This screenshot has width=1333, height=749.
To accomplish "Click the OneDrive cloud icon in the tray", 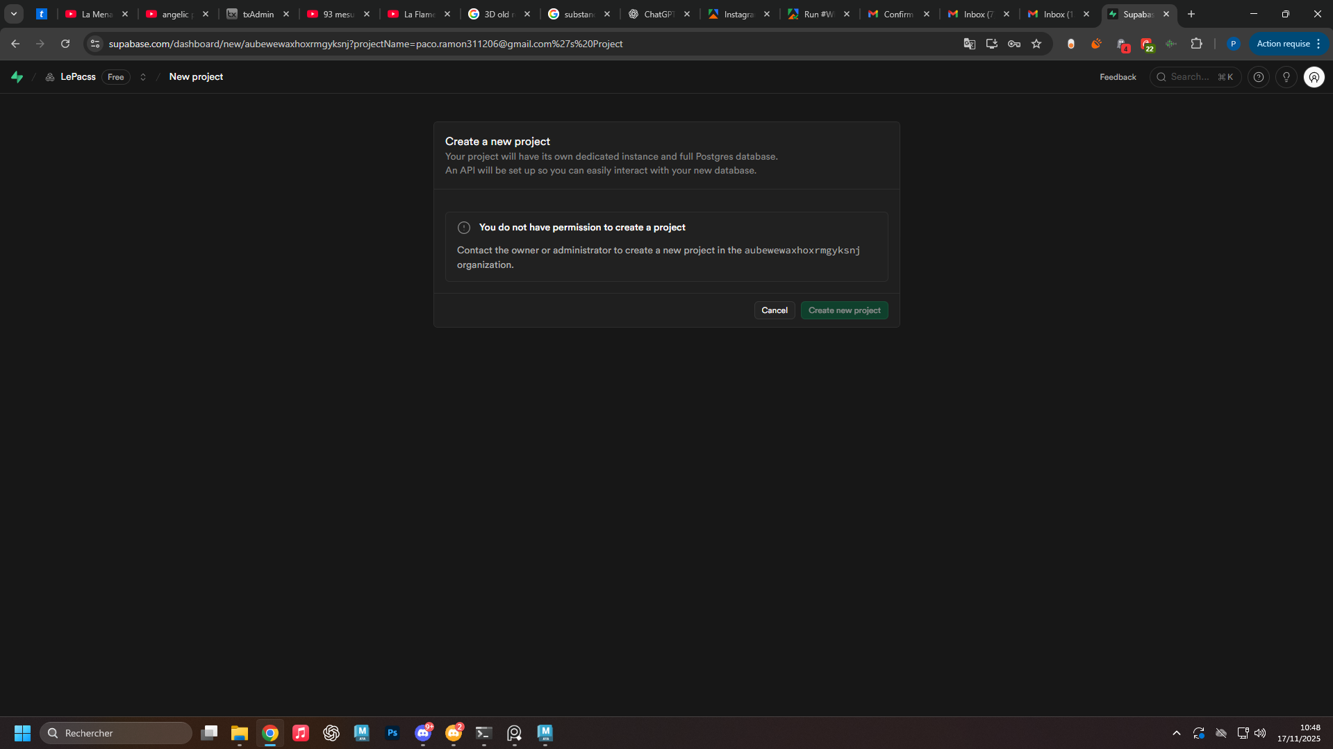I will tap(1221, 733).
